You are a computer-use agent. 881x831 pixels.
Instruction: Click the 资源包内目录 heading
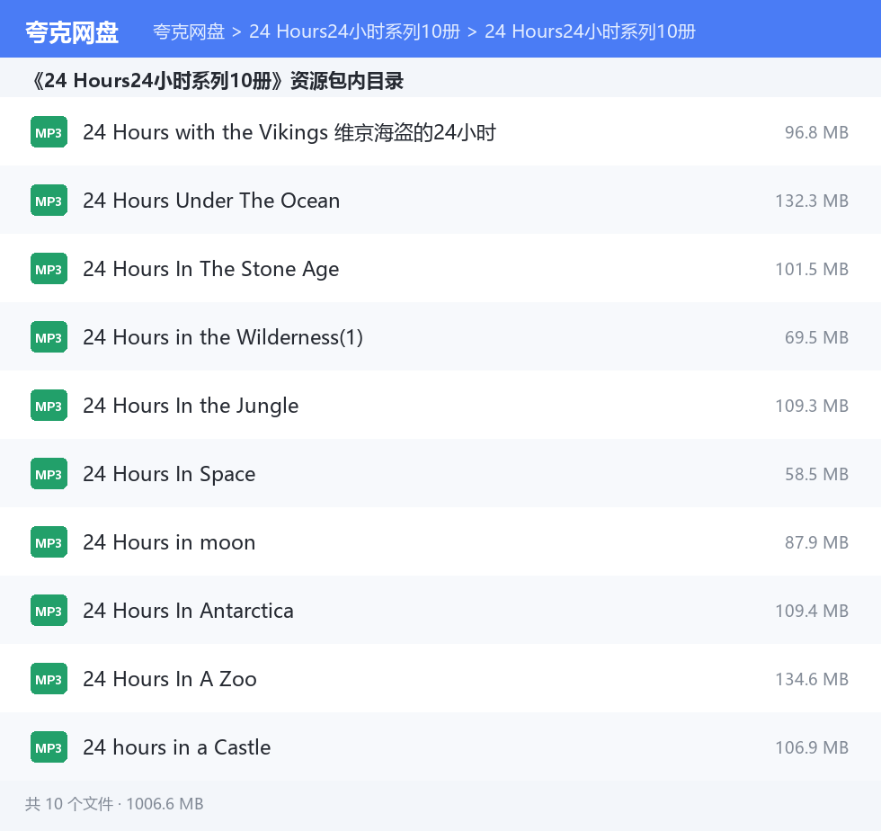[218, 81]
